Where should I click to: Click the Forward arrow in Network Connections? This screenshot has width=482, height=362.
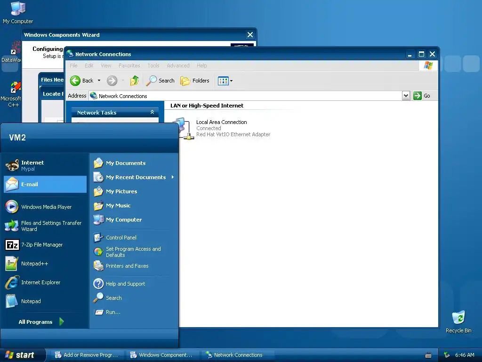point(112,81)
